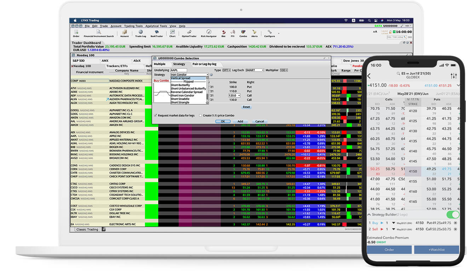Remove Buy leg with its X icon
Image resolution: width=470 pixels, height=271 pixels.
click(455, 223)
